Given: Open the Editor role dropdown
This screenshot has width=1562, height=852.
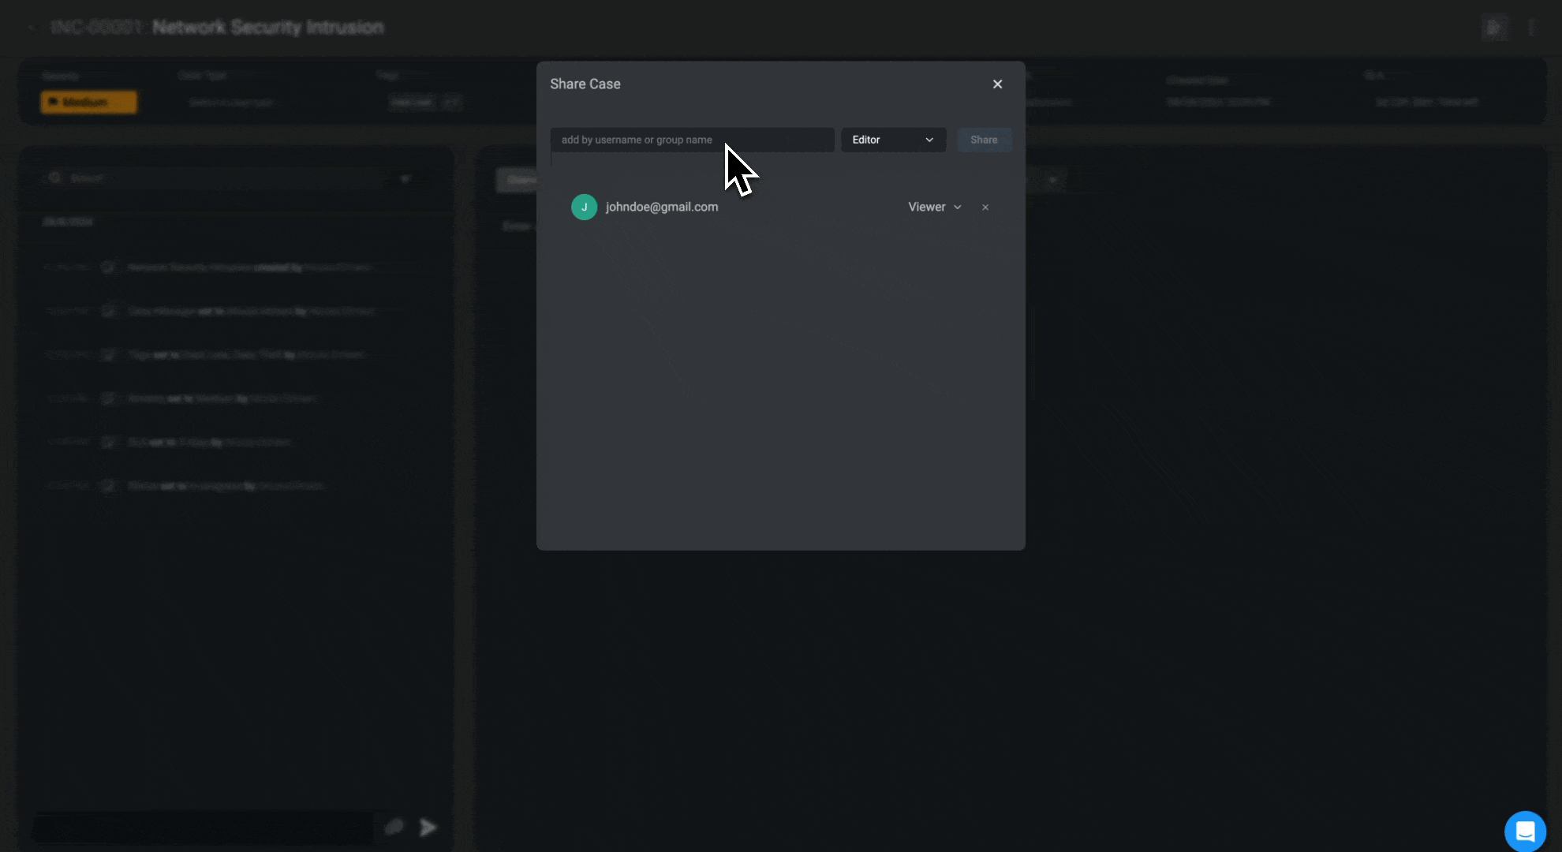Looking at the screenshot, I should click(x=893, y=140).
